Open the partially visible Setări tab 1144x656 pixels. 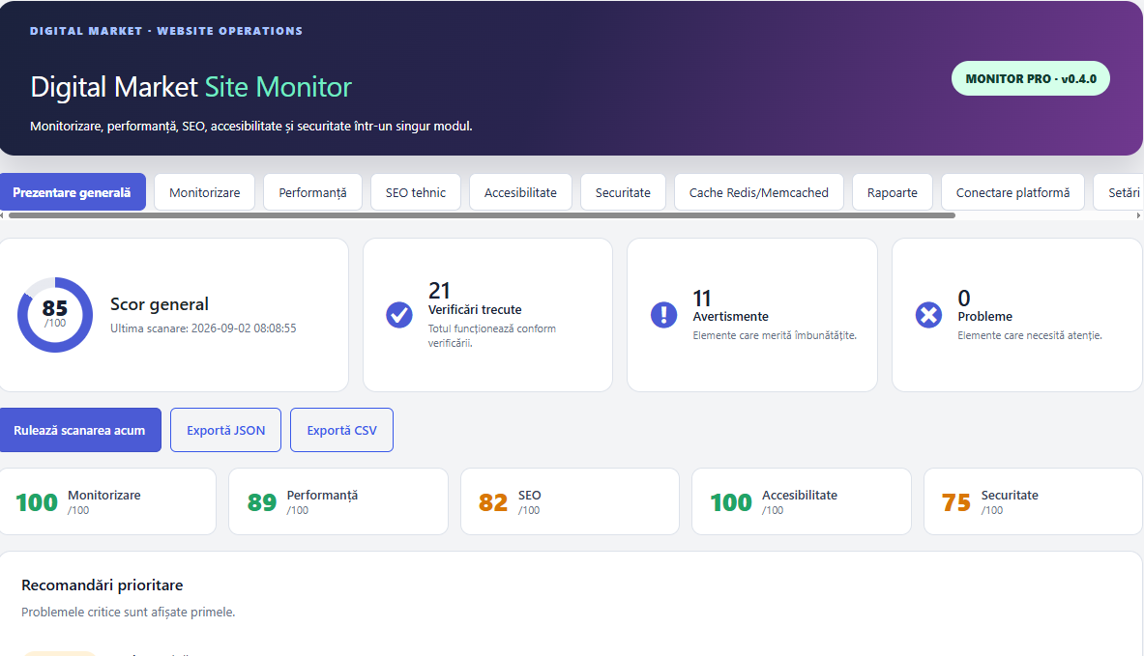[x=1119, y=192]
